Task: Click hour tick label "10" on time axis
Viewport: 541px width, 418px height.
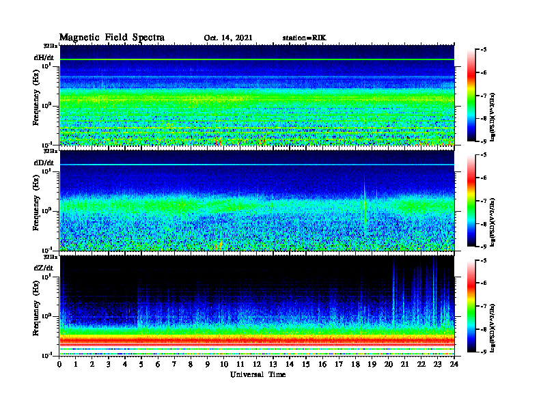Action: [x=224, y=364]
